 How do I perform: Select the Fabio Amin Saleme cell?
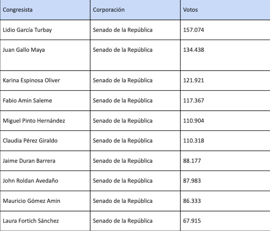tap(27, 100)
